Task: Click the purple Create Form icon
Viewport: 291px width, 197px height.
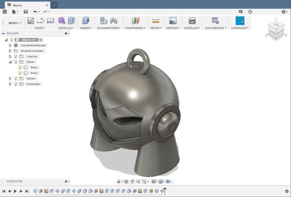Action: tap(62, 21)
